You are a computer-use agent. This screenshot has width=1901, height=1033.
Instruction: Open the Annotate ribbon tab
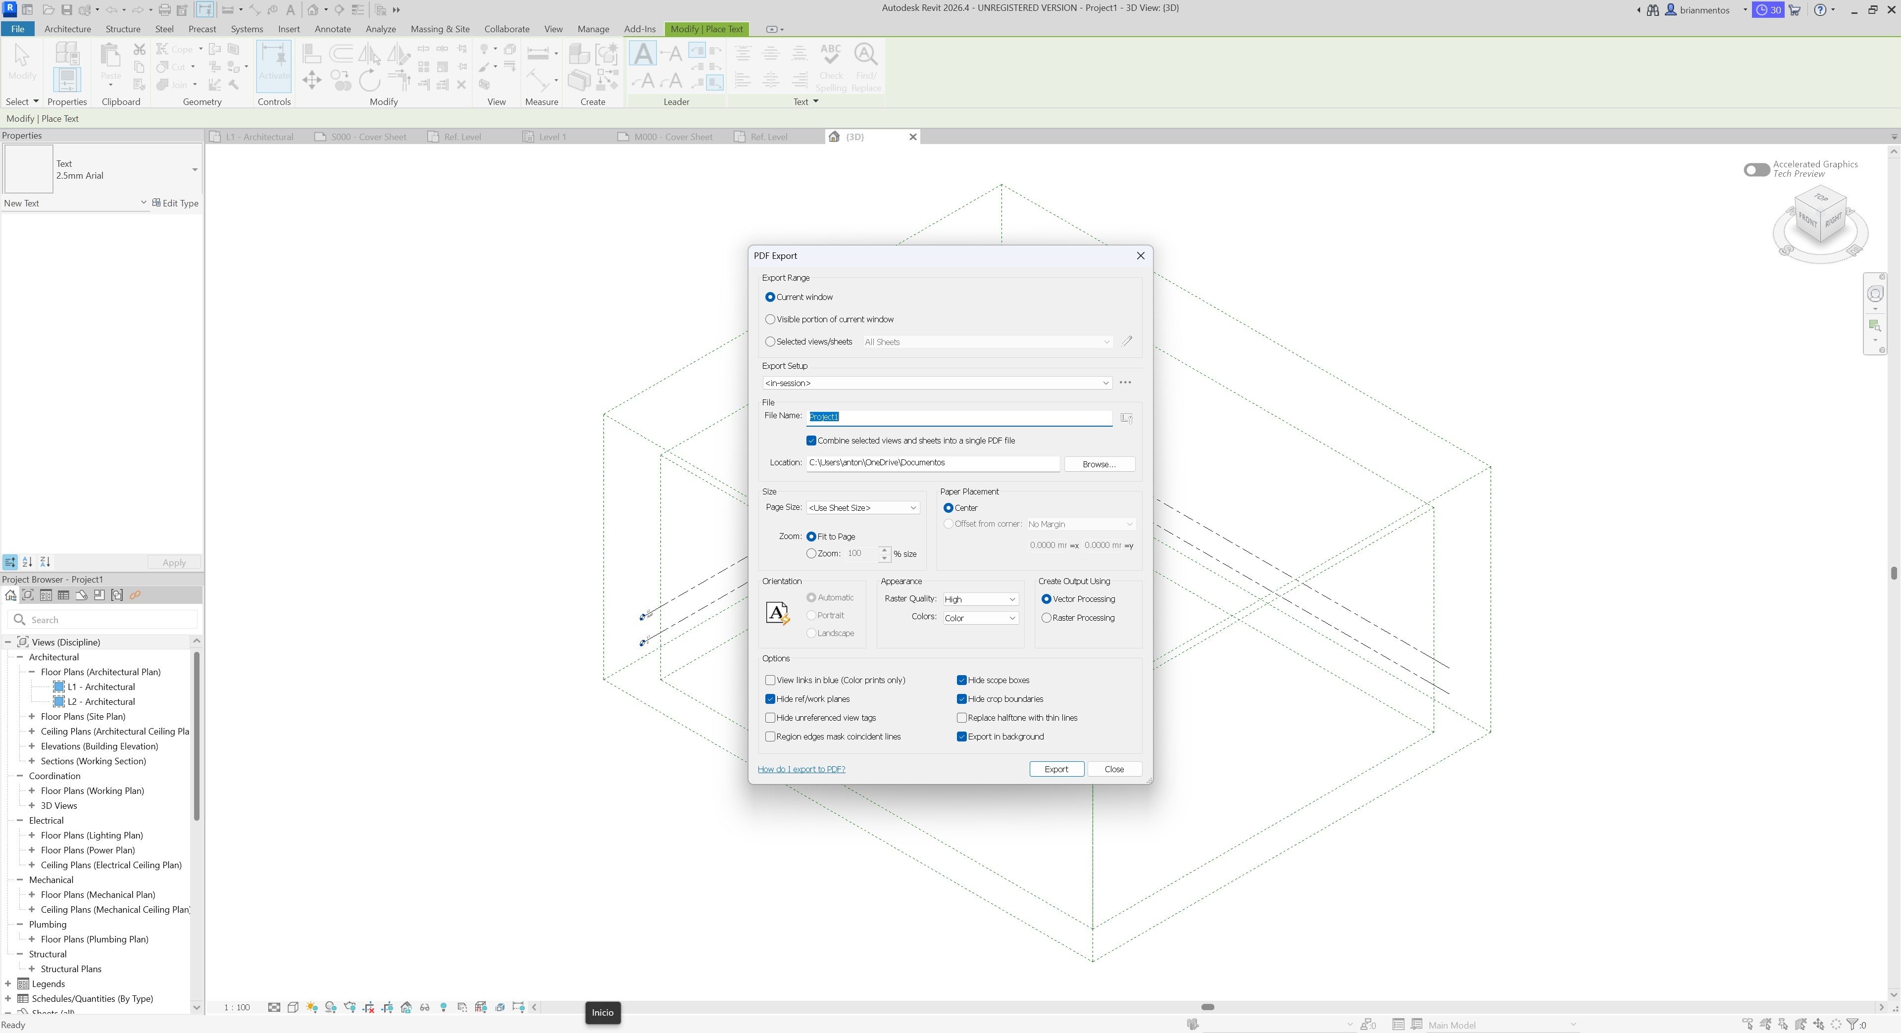[332, 29]
